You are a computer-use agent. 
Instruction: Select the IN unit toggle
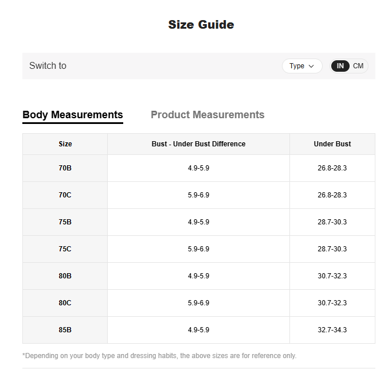click(340, 66)
